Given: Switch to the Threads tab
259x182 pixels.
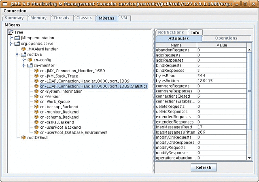Looking at the screenshot, I should pyautogui.click(x=62, y=18).
